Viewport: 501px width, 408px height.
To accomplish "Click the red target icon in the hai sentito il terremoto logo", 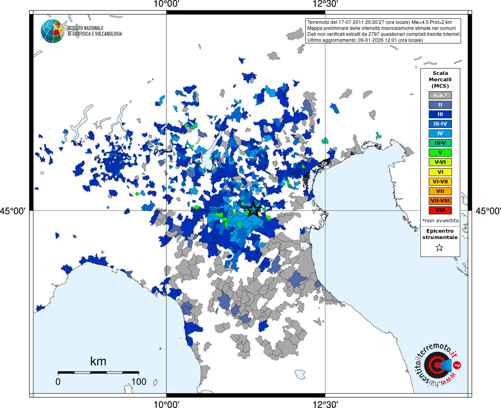I will 436,365.
